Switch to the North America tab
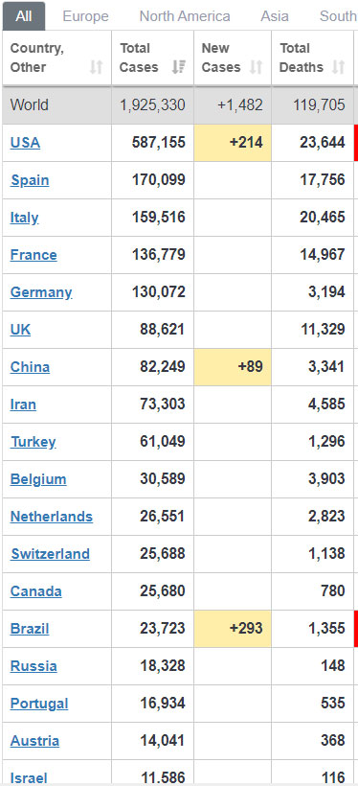Image resolution: width=358 pixels, height=786 pixels. click(185, 16)
